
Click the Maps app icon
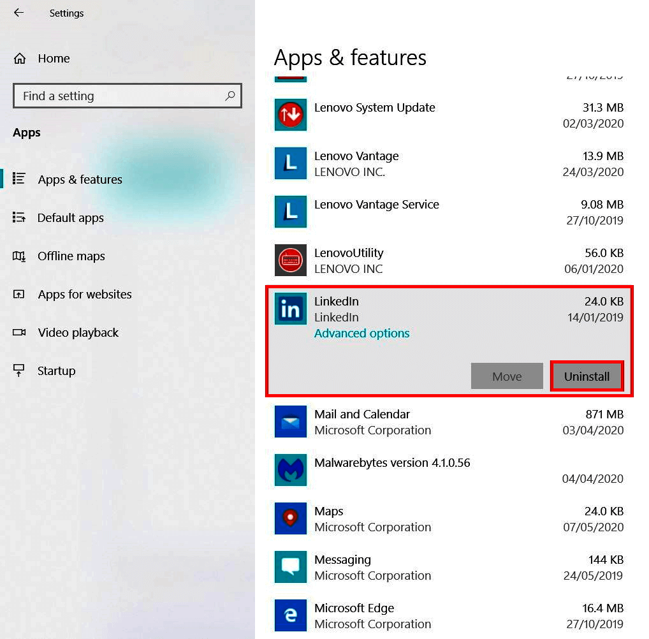coord(290,518)
